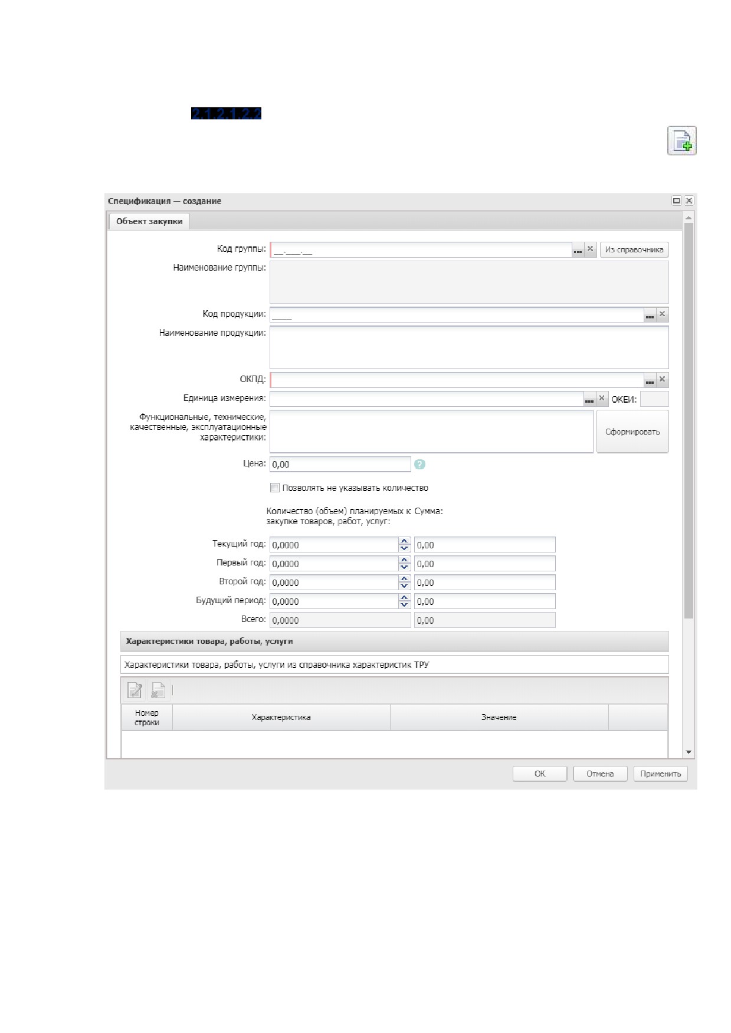Focus the ОКПД input field
This screenshot has width=731, height=1033.
click(x=457, y=380)
